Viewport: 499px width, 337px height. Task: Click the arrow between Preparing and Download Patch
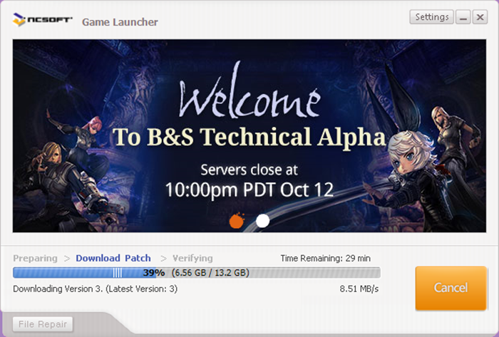67,259
